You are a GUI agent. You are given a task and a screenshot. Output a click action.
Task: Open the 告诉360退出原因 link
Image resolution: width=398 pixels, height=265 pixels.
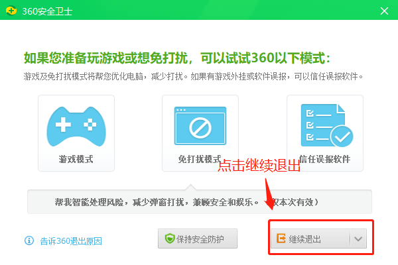pyautogui.click(x=71, y=241)
